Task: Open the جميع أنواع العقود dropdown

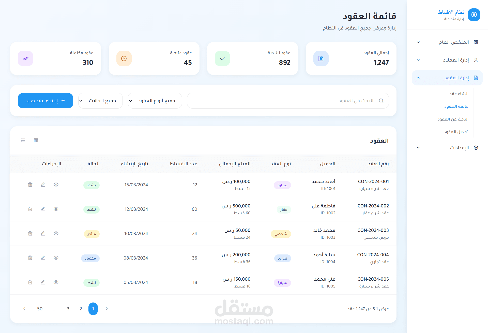Action: (155, 101)
